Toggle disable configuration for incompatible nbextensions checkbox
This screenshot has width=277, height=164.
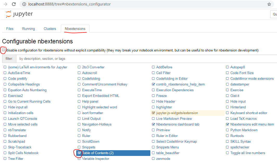[4, 50]
